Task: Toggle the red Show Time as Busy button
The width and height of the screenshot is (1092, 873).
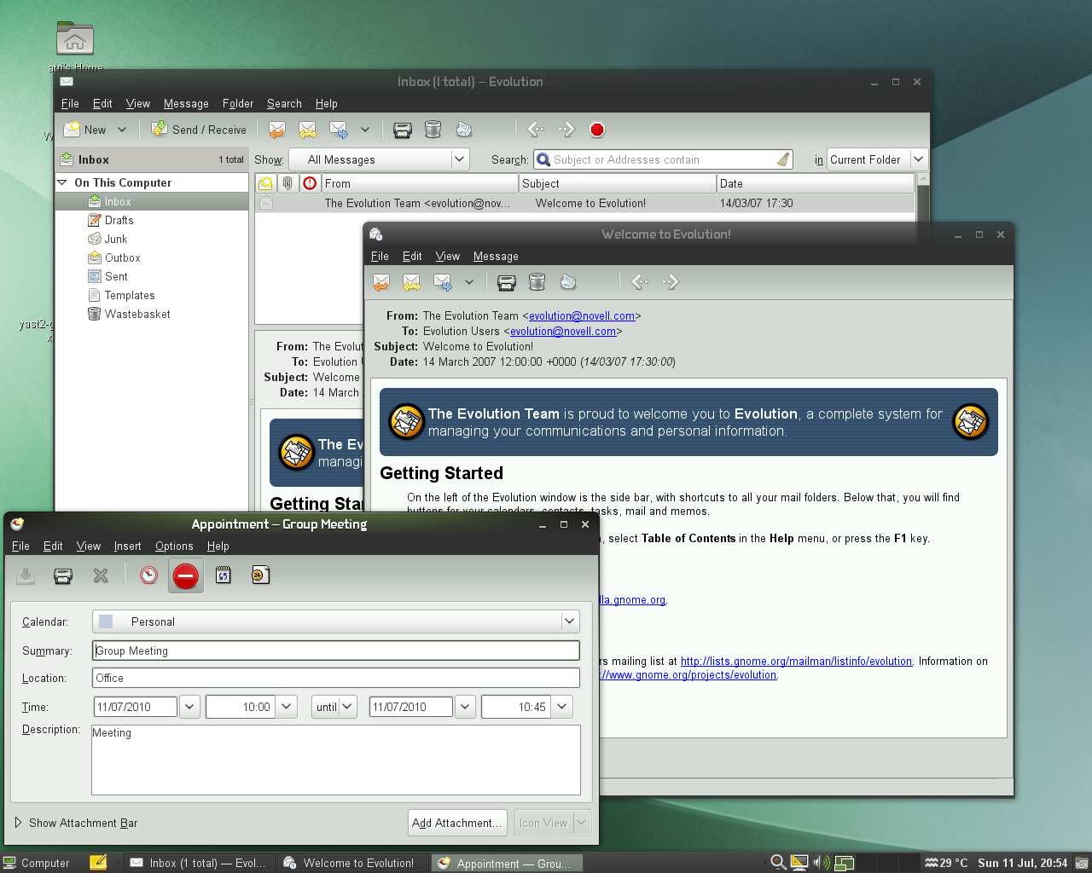Action: [x=185, y=576]
